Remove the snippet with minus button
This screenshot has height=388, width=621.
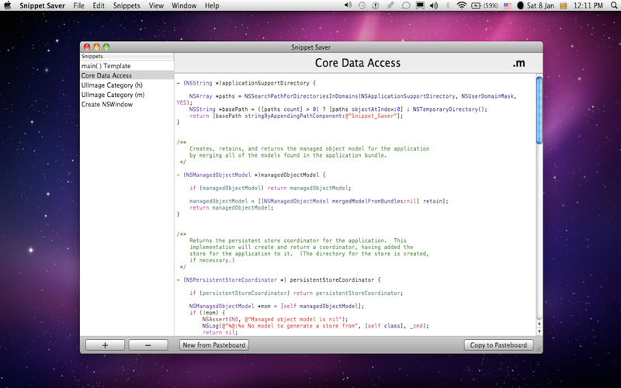(147, 345)
